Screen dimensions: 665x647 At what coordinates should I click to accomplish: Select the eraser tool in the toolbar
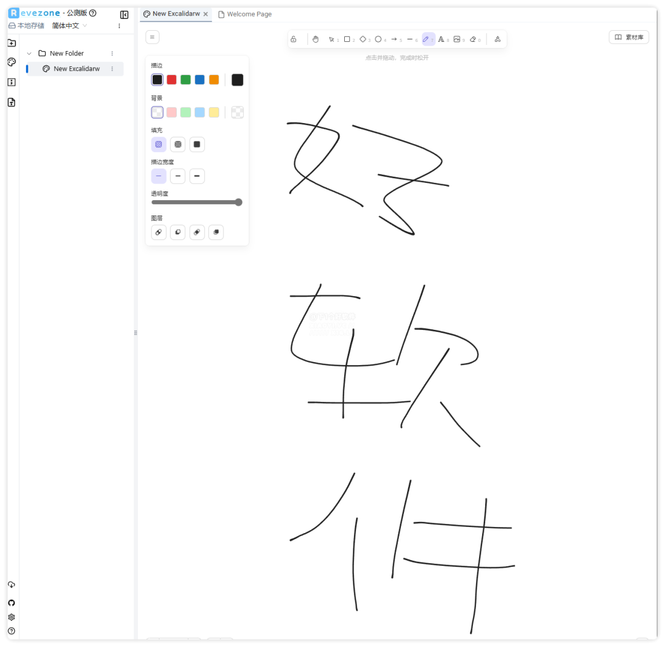click(x=474, y=39)
